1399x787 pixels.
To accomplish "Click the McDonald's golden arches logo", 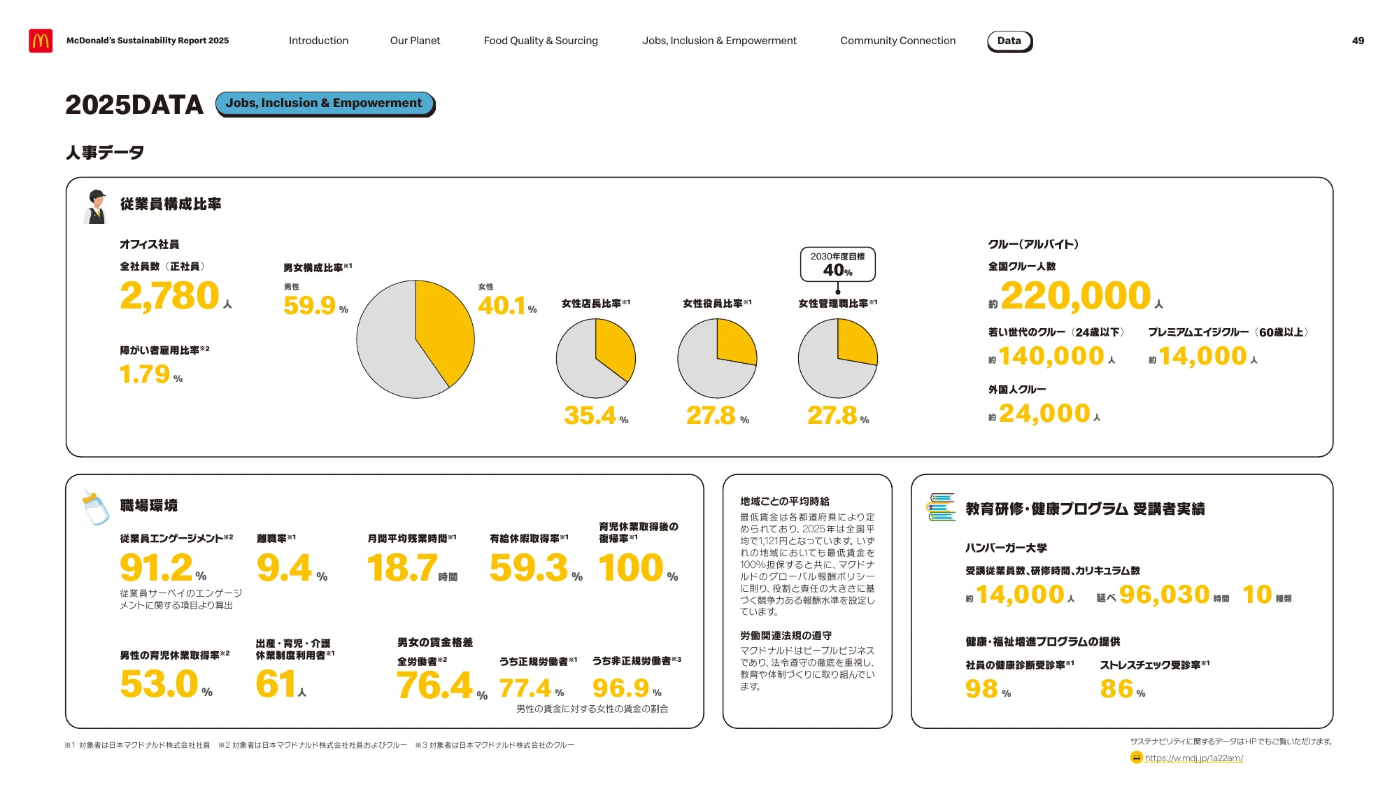I will coord(41,41).
